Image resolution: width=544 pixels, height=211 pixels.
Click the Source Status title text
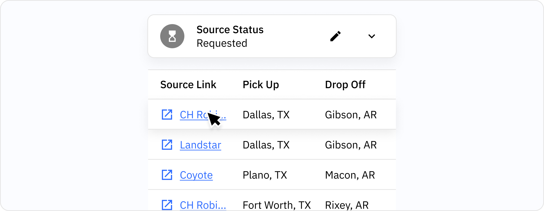230,30
